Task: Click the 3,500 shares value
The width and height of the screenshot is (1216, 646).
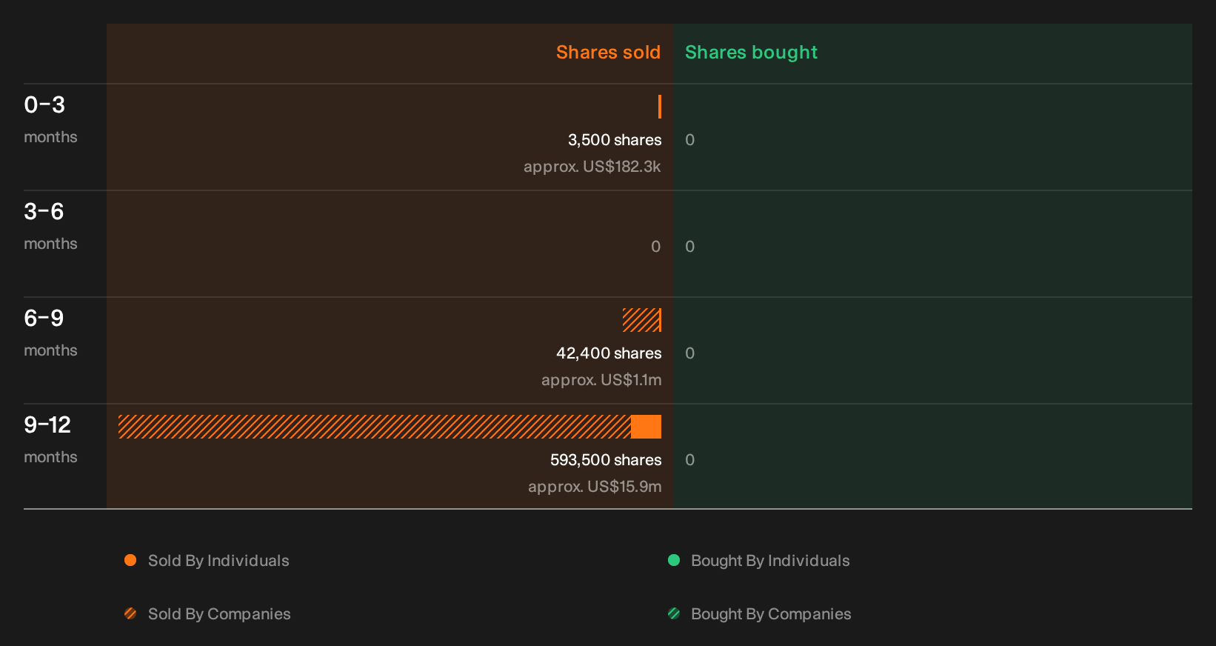Action: 615,140
